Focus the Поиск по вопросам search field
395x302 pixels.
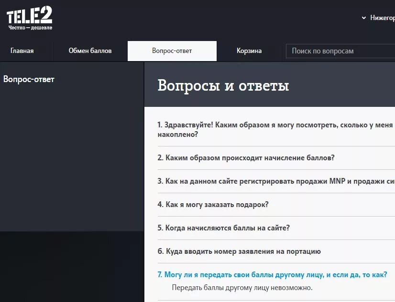pos(340,51)
